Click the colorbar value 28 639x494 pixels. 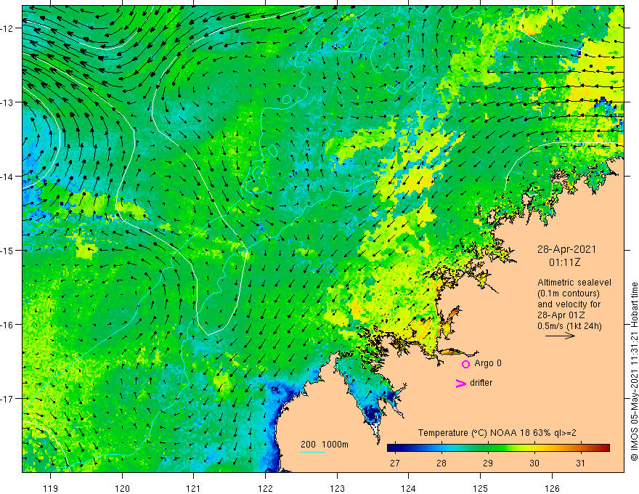coord(441,463)
